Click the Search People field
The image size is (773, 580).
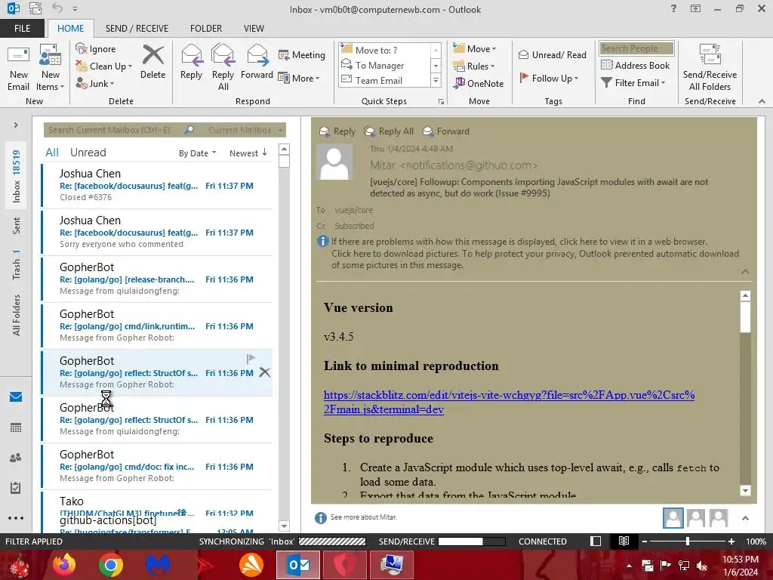point(636,48)
